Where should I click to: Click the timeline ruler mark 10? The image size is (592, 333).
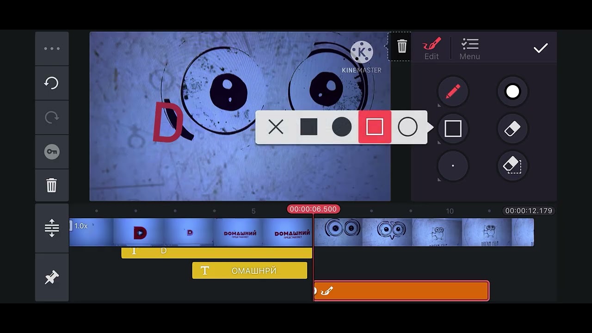click(450, 211)
